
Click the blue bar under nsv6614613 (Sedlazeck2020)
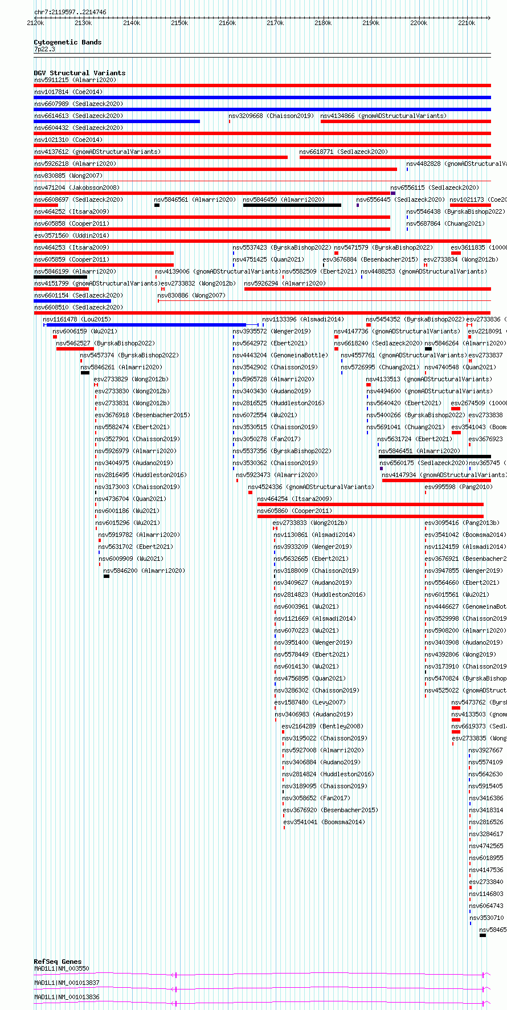[117, 121]
